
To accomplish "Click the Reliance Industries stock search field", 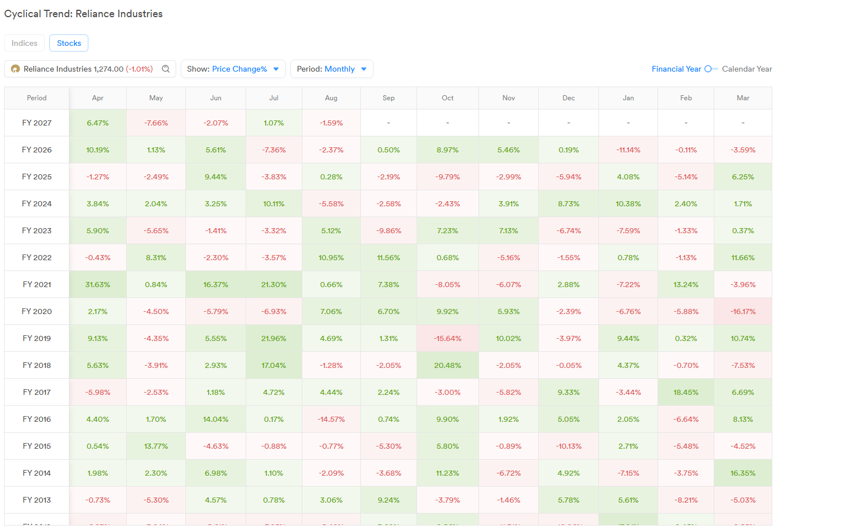I will 90,69.
